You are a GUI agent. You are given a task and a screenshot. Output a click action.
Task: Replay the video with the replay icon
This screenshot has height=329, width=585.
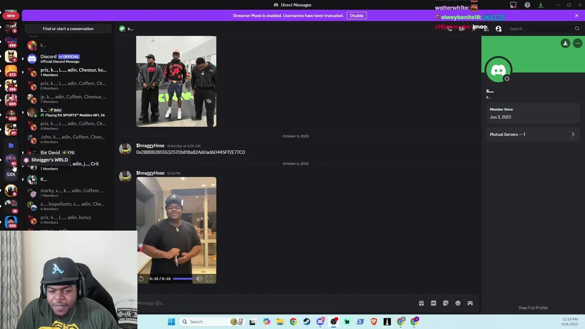[141, 279]
